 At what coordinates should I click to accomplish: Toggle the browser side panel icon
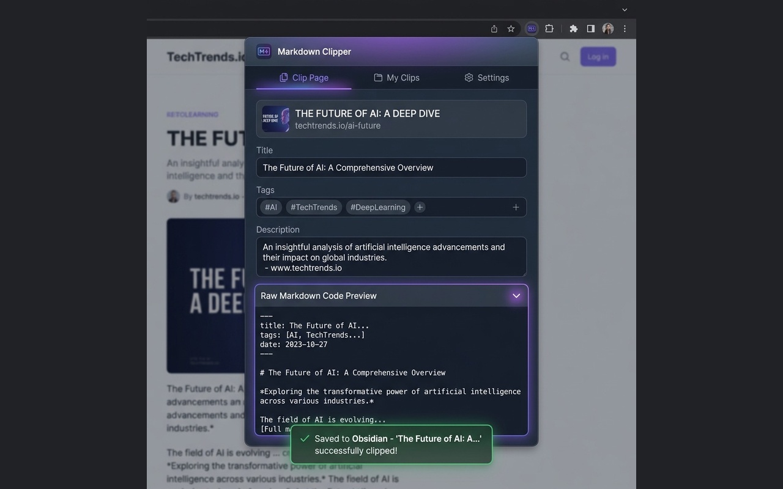(x=591, y=29)
